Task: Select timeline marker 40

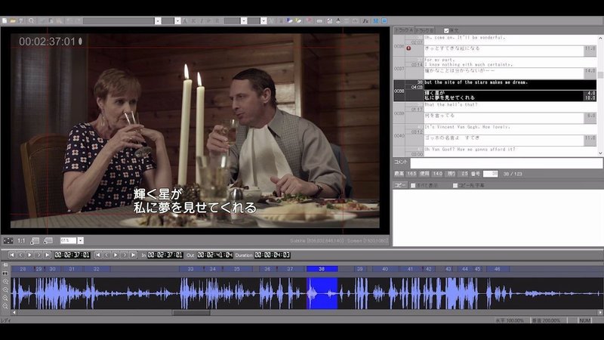Action: coord(385,269)
